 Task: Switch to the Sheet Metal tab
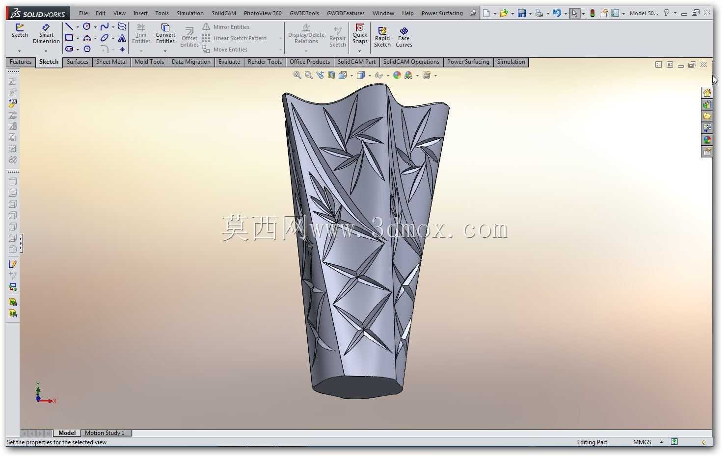tap(111, 62)
